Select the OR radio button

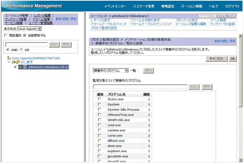21,50
